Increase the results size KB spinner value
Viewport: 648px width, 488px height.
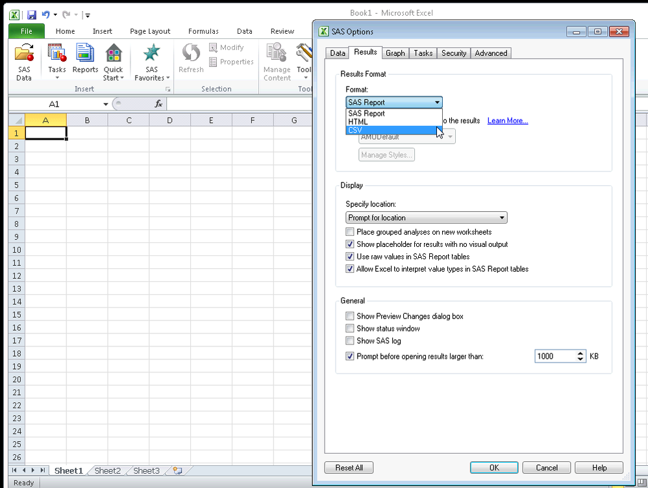[580, 353]
